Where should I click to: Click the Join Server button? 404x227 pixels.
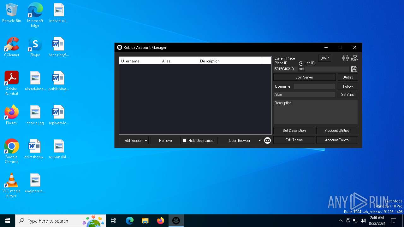[x=305, y=77]
